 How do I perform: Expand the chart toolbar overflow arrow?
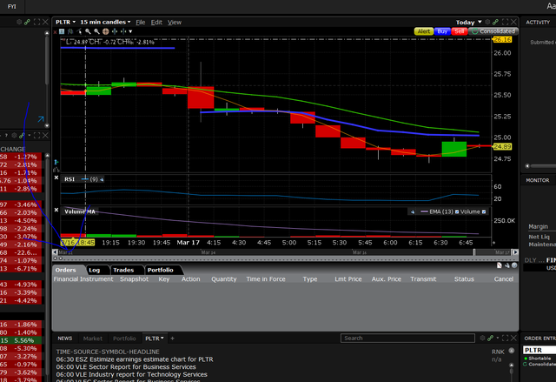[130, 31]
